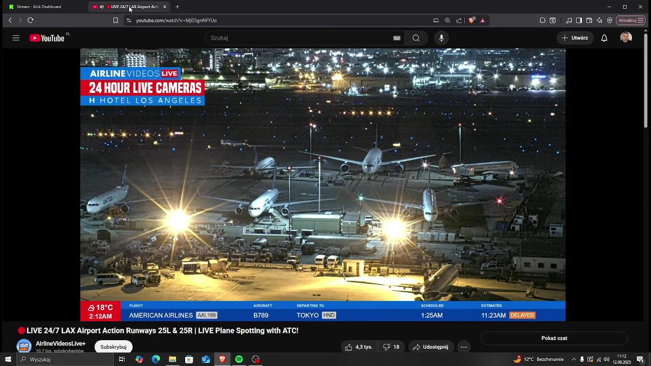This screenshot has height=366, width=651.
Task: Mute tab audio via speaker icon
Action: pyautogui.click(x=102, y=7)
